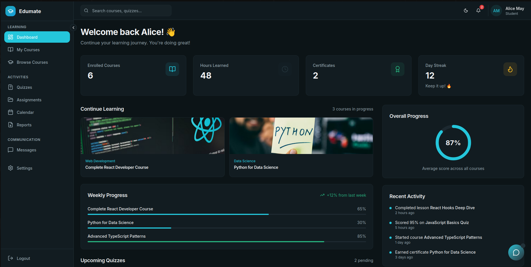Select the Hours Learned value 48
Screen dimensions: 531x267
click(206, 75)
